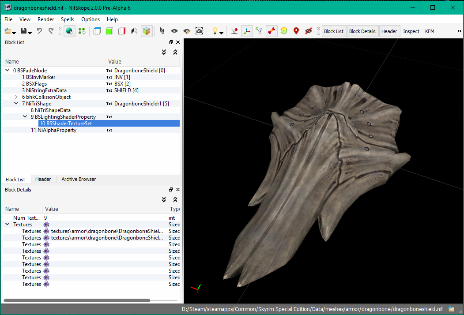Viewport: 464px width, 315px height.
Task: Select the blue Front view cube
Action: pyautogui.click(x=97, y=31)
